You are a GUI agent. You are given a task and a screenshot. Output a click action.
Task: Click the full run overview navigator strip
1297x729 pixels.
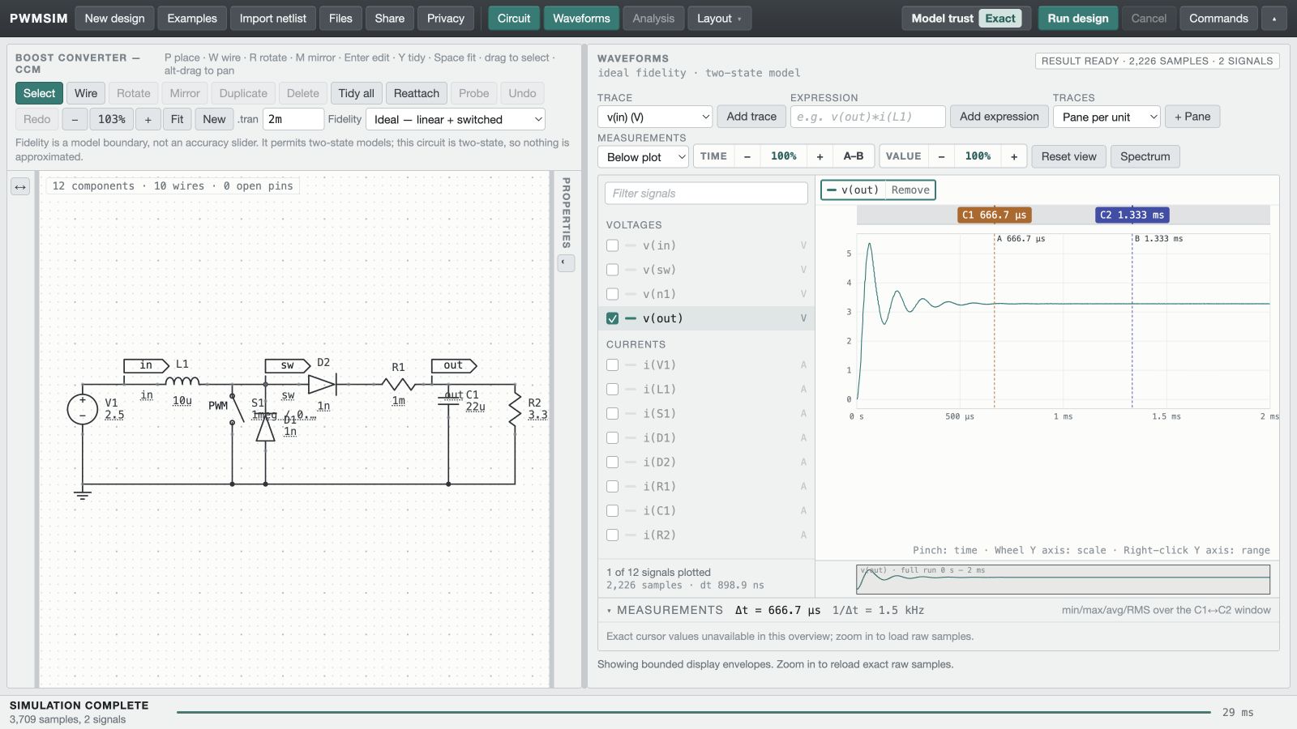pos(1064,580)
